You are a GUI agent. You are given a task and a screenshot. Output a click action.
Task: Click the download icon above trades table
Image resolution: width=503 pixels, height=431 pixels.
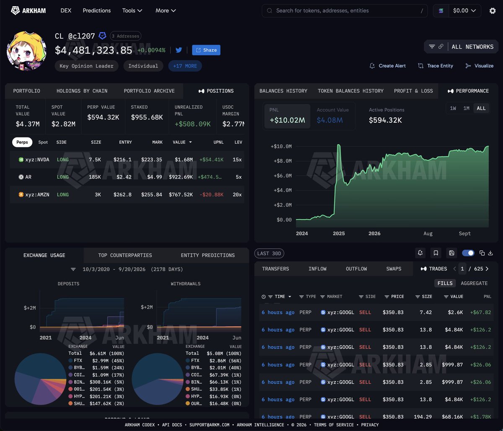point(490,253)
